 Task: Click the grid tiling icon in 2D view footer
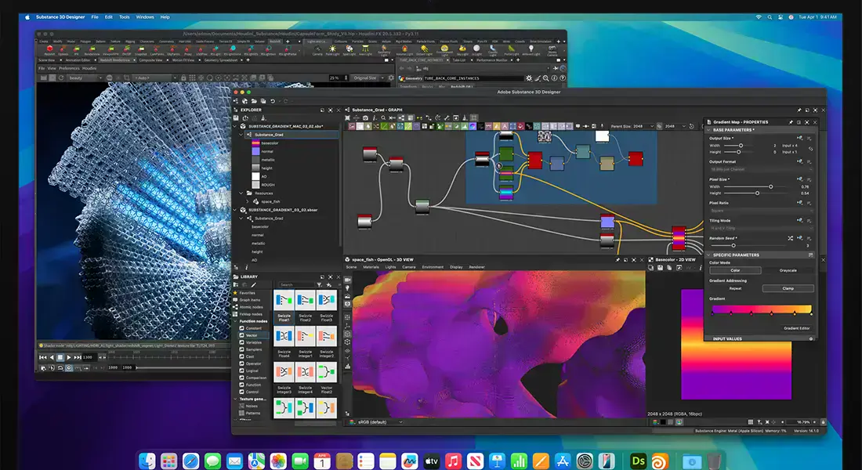point(751,422)
